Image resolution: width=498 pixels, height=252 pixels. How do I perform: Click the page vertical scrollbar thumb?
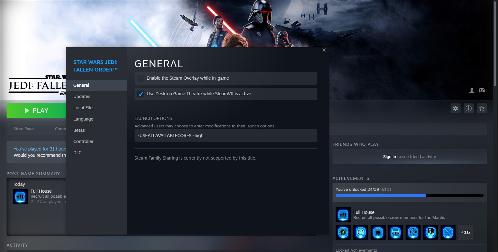click(495, 44)
